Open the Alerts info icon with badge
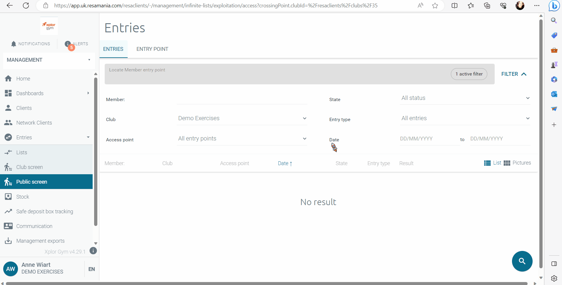 pyautogui.click(x=68, y=44)
